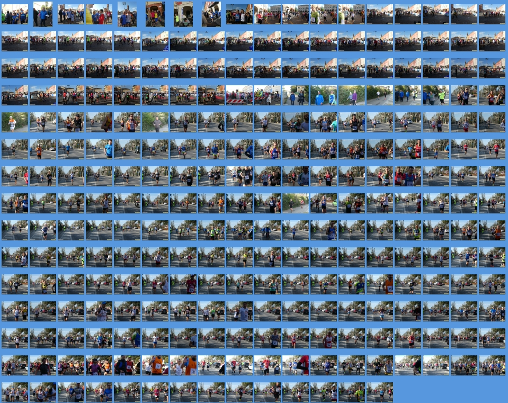Select the large orange shirt close-up photo
This screenshot has width=508, height=403.
tap(155, 365)
